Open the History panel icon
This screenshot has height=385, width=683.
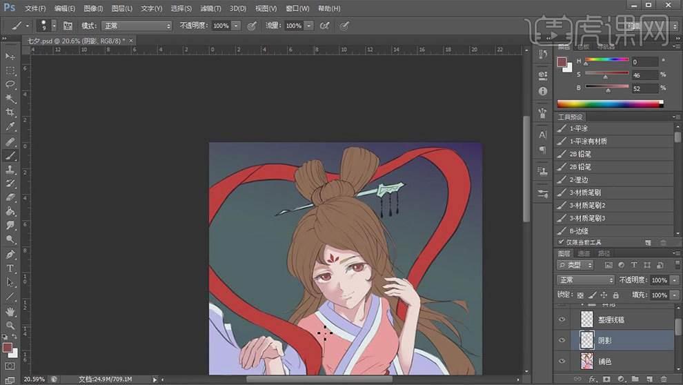[x=543, y=54]
